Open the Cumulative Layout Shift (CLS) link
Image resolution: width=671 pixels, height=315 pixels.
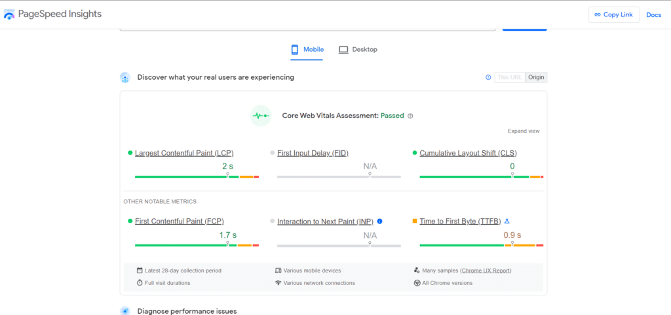point(468,153)
